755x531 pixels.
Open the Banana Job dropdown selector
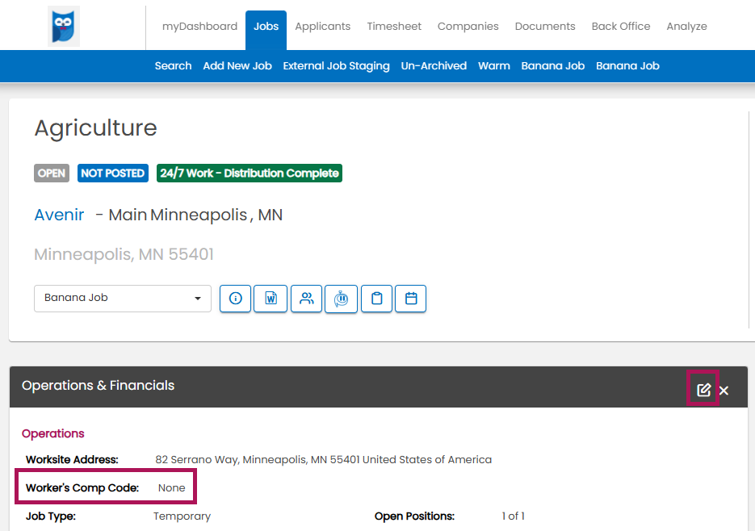123,298
